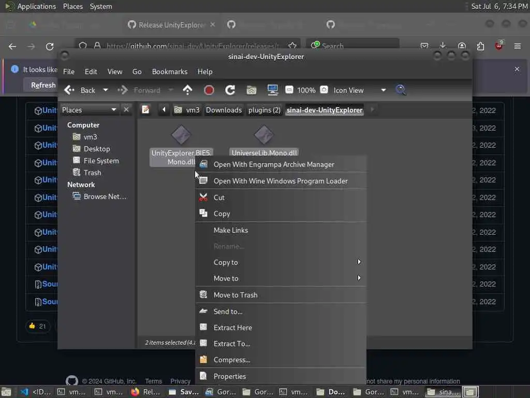The height and width of the screenshot is (398, 530).
Task: Go to Downloads in the path bar
Action: click(x=224, y=110)
